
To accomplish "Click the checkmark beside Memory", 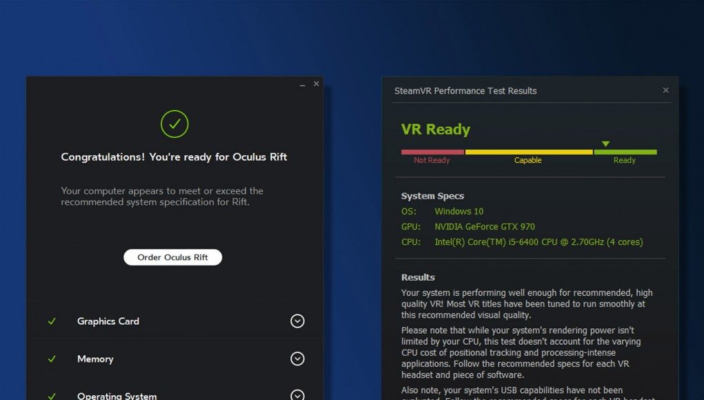I will (52, 359).
